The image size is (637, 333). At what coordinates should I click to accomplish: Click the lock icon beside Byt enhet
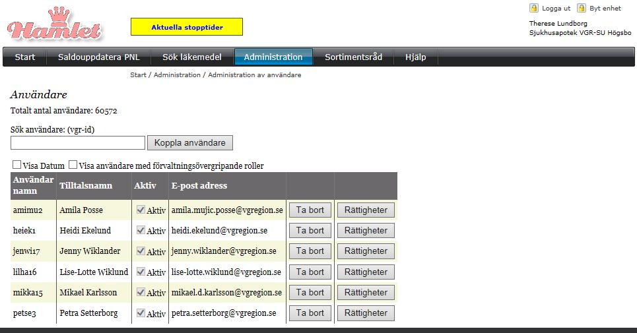click(x=582, y=8)
